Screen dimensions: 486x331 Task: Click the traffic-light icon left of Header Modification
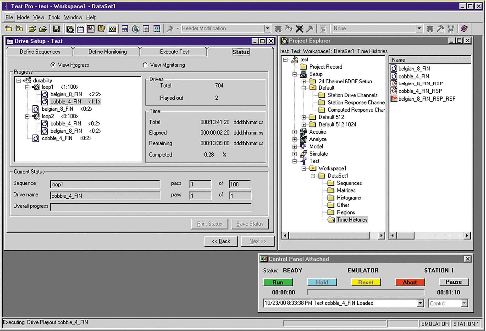[279, 29]
